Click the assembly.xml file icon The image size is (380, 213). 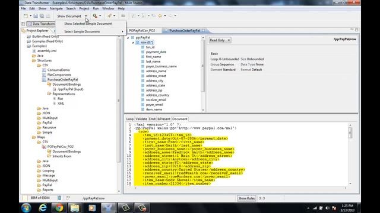pos(34,51)
